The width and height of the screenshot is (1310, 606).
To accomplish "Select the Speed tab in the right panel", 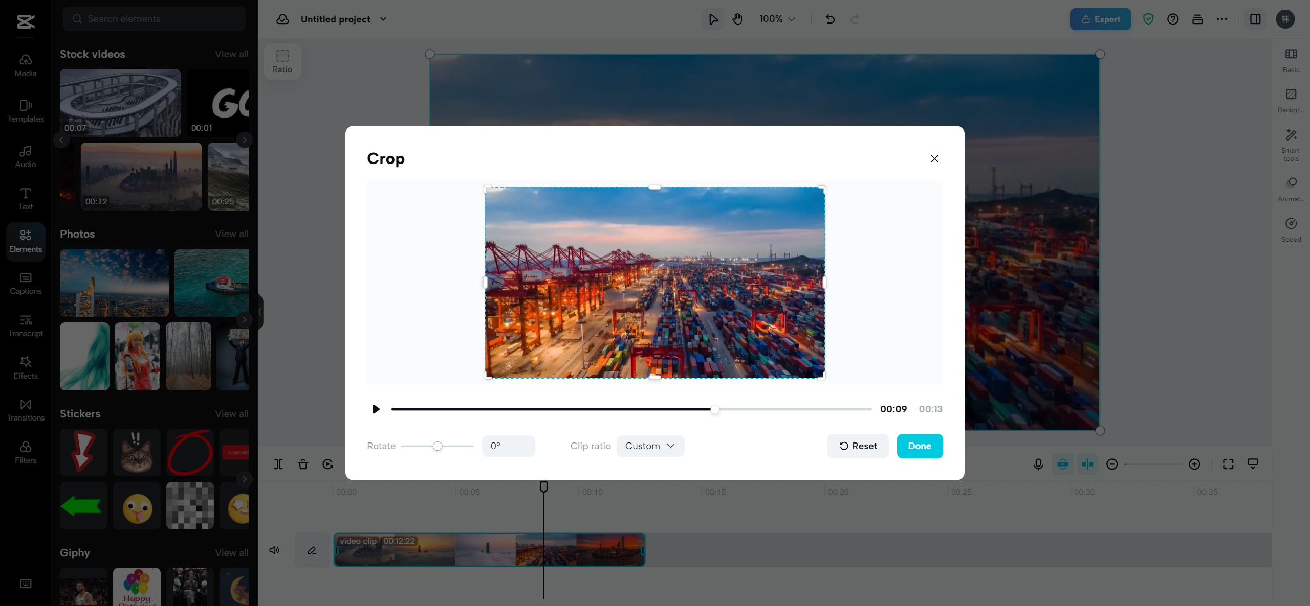I will click(1291, 229).
